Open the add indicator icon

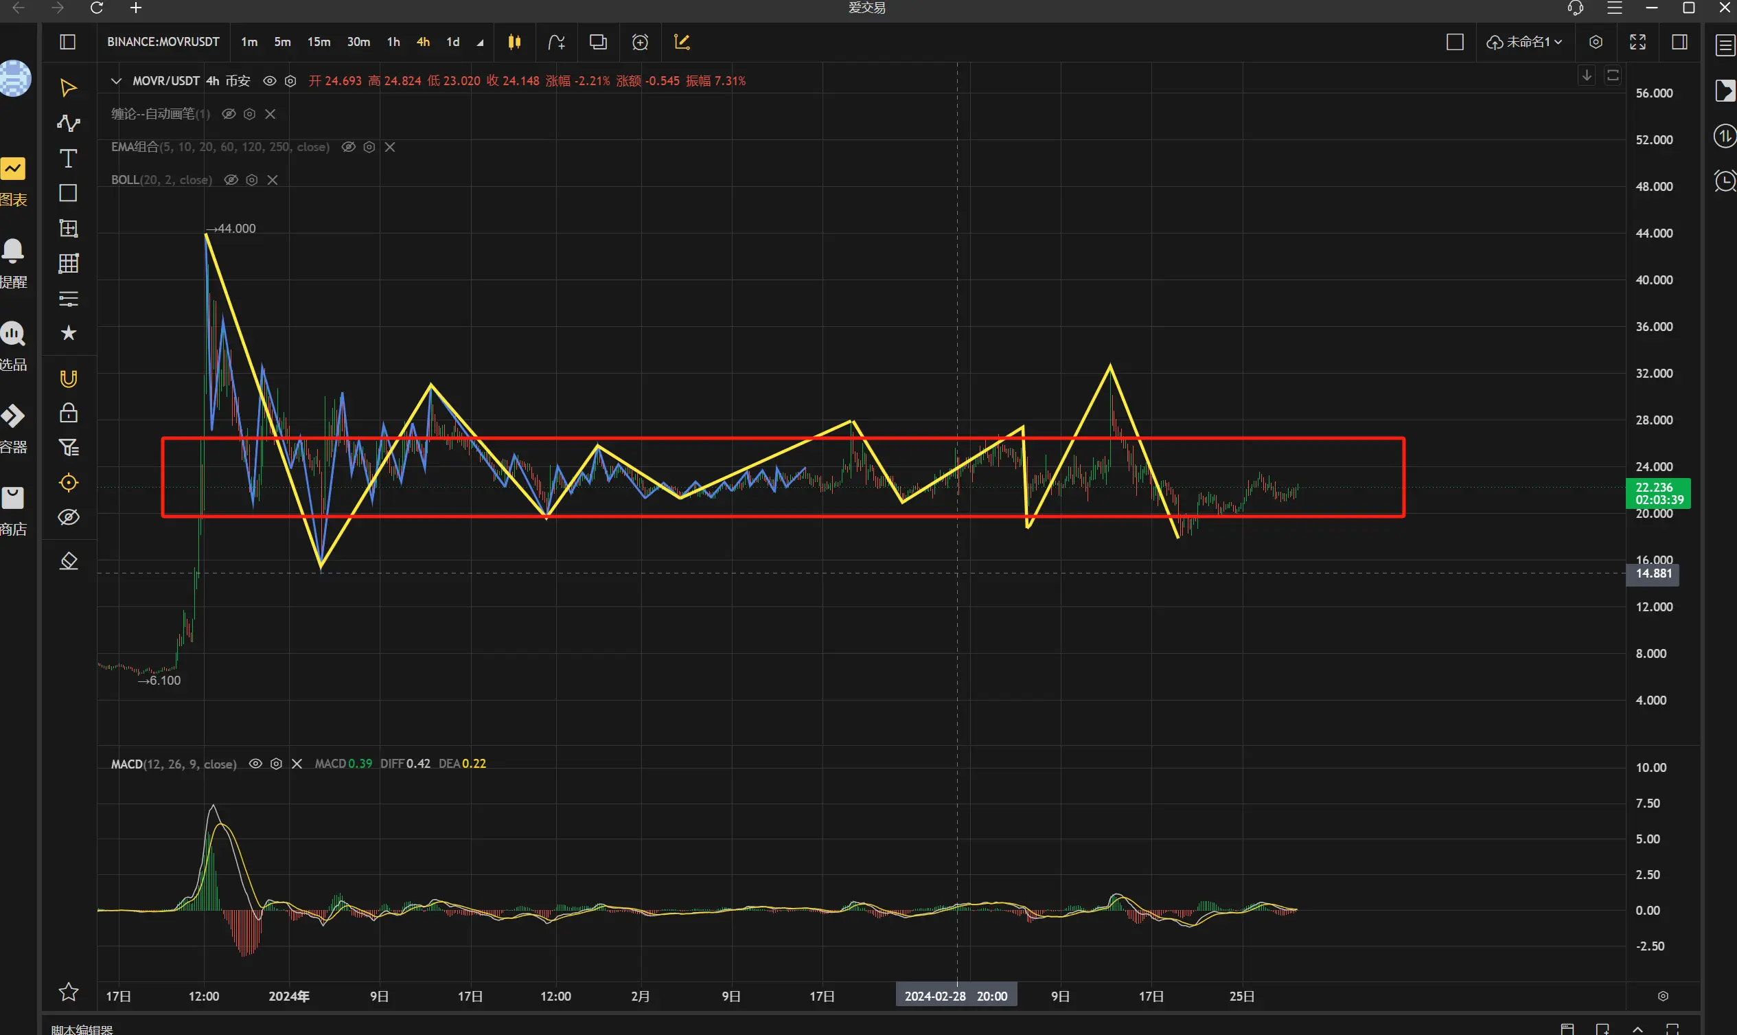[x=556, y=42]
